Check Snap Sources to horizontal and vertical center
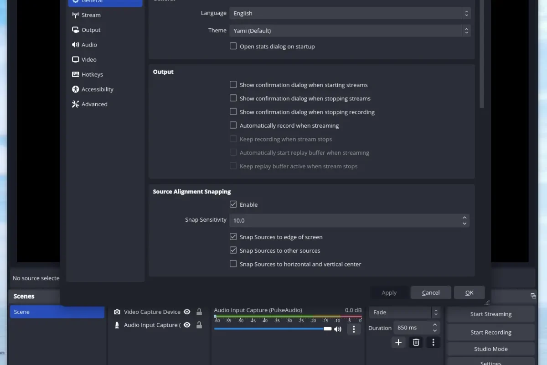This screenshot has height=365, width=547. tap(233, 264)
